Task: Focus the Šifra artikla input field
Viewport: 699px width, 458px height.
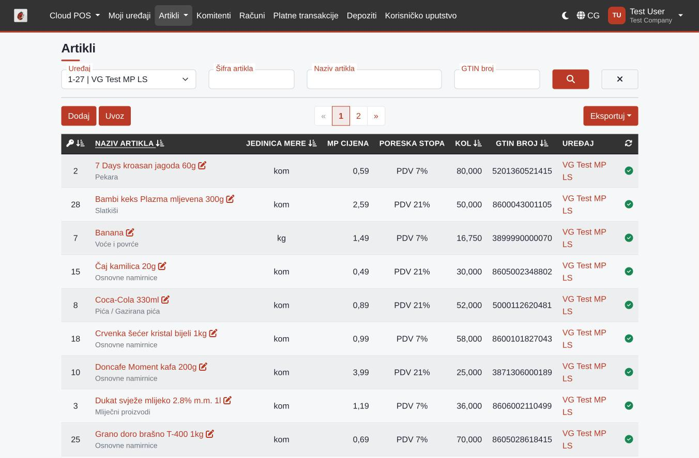Action: (x=251, y=80)
